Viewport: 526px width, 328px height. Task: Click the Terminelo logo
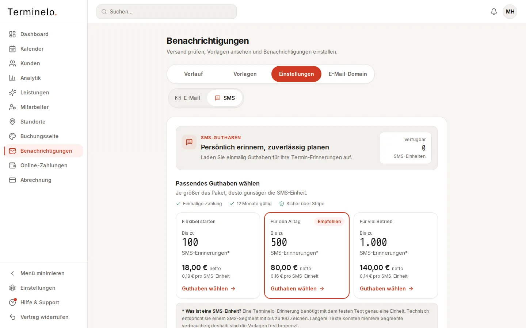tap(32, 12)
